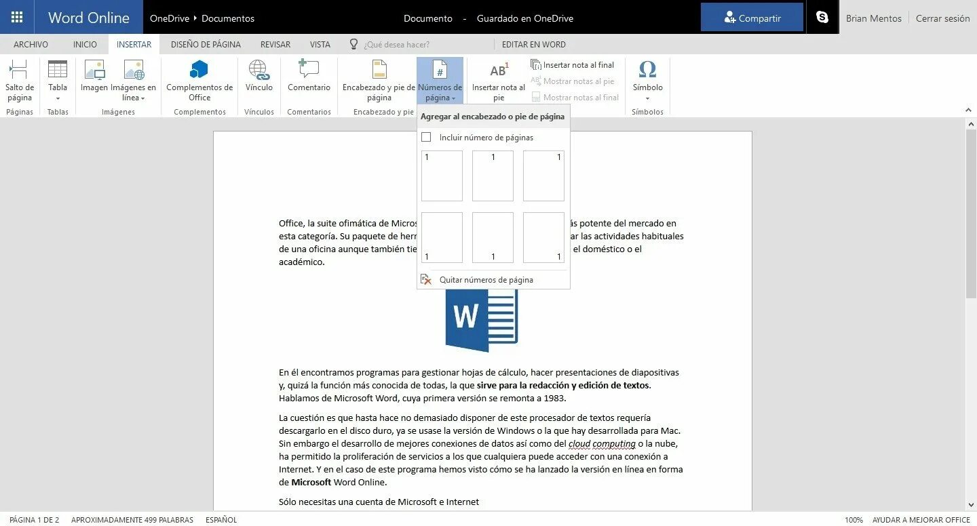Viewport: 977px width, 526px height.
Task: Click APROXIMADAMENTE 499 PALABRAS word count
Action: pyautogui.click(x=132, y=520)
